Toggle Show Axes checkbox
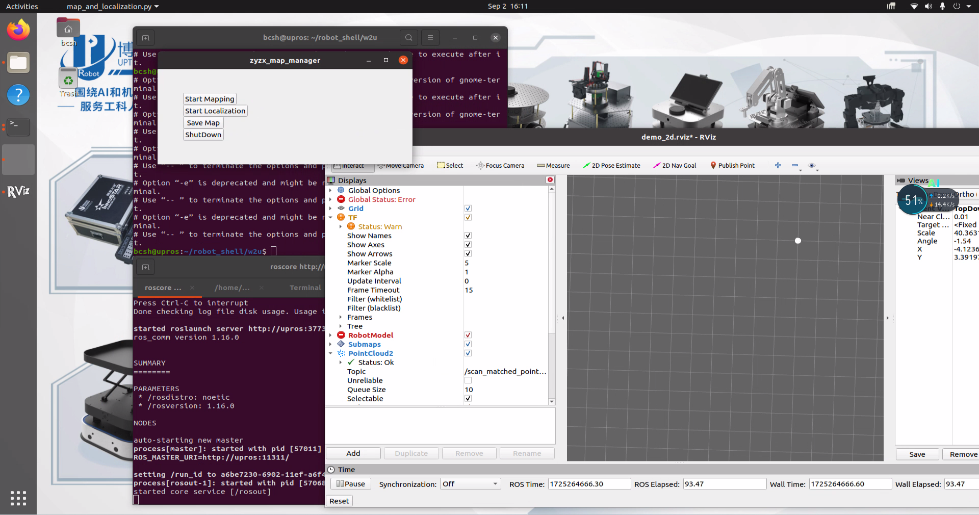 (468, 245)
